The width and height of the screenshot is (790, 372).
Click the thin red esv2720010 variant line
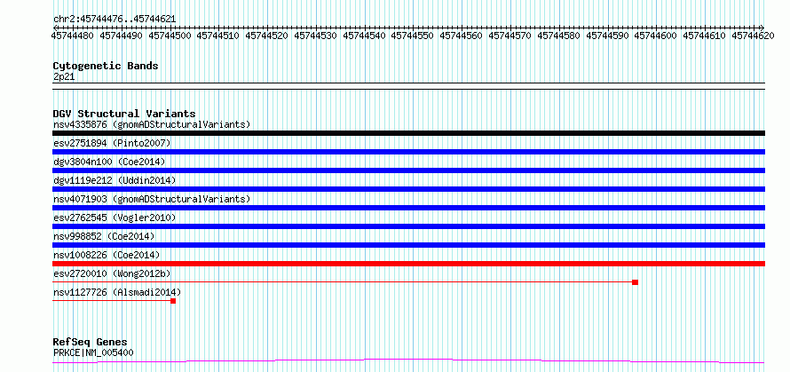(343, 282)
